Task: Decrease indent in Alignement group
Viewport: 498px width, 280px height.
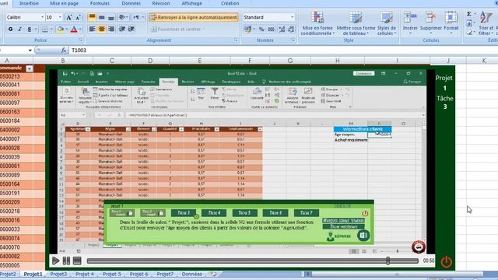Action: pos(122,30)
